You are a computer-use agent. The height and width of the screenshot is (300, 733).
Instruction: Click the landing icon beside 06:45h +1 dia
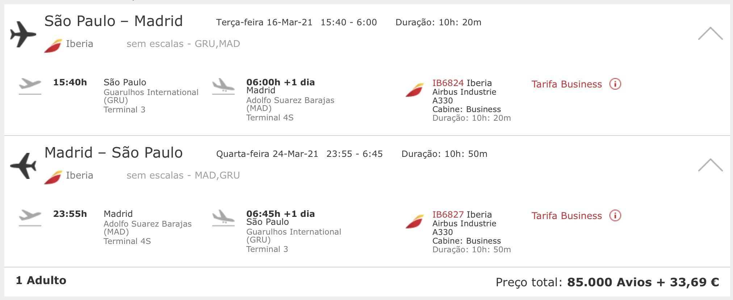pyautogui.click(x=223, y=218)
